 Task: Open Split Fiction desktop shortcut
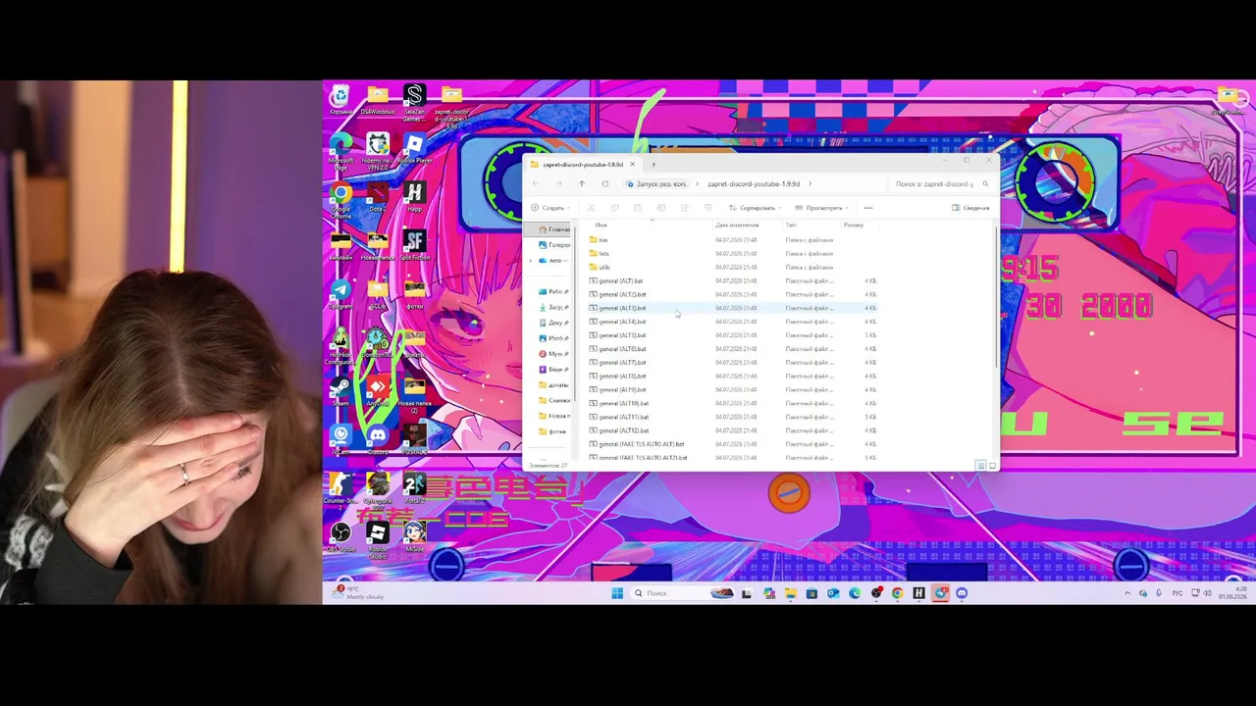click(414, 245)
